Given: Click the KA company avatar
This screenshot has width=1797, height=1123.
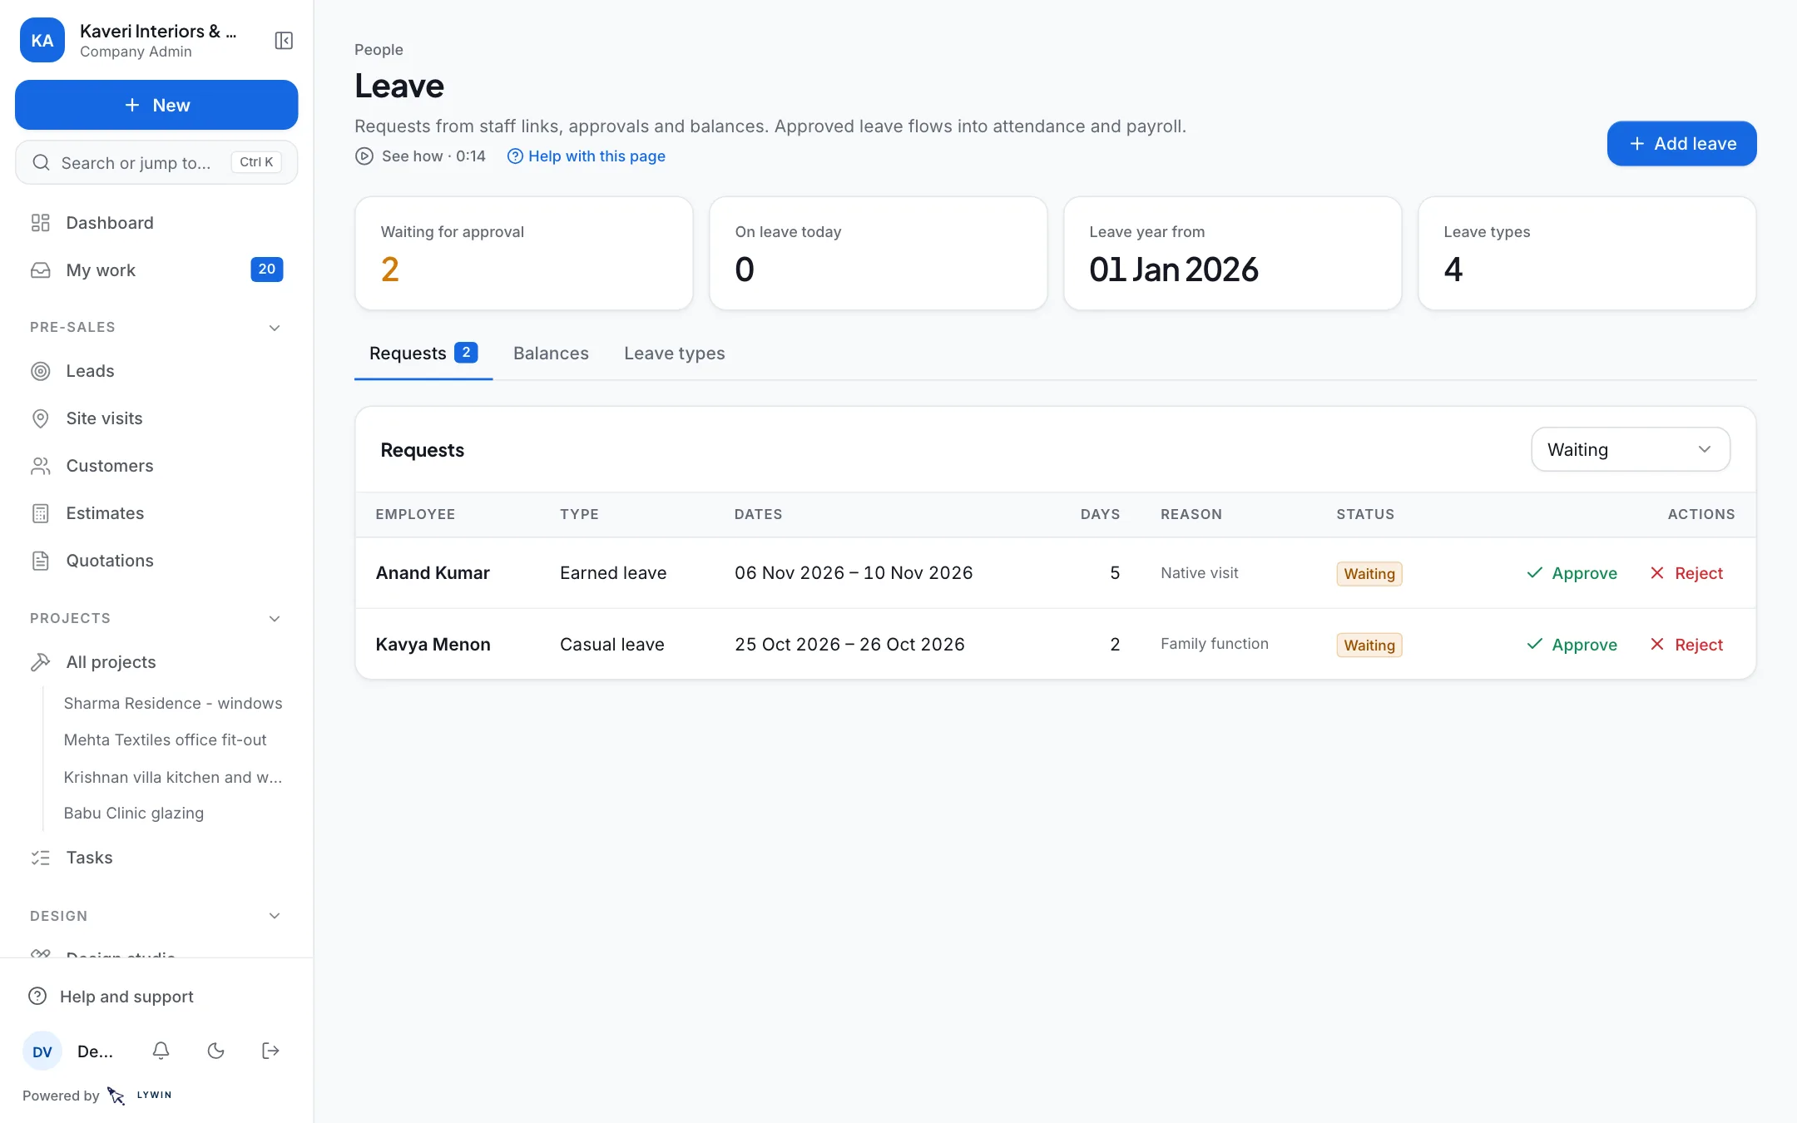Looking at the screenshot, I should click(x=42, y=40).
